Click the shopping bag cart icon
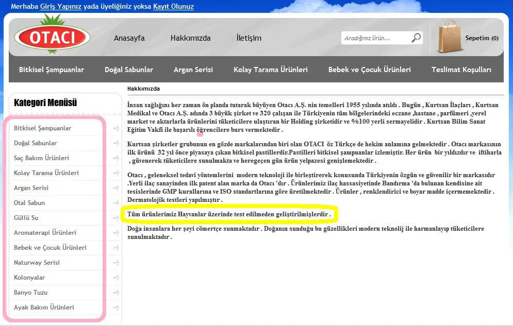The height and width of the screenshot is (326, 513). (450, 36)
